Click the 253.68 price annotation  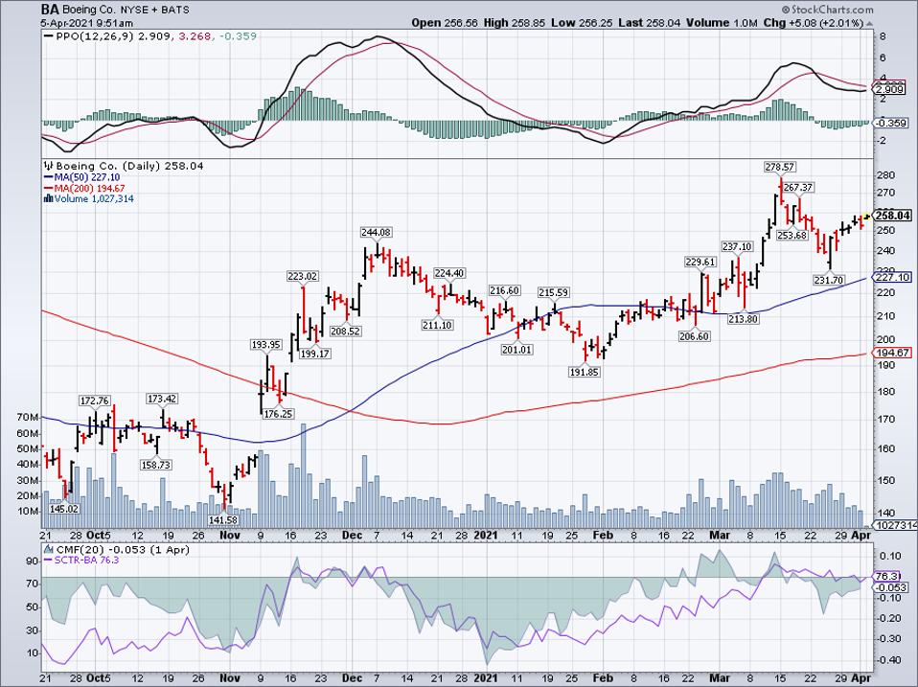792,236
